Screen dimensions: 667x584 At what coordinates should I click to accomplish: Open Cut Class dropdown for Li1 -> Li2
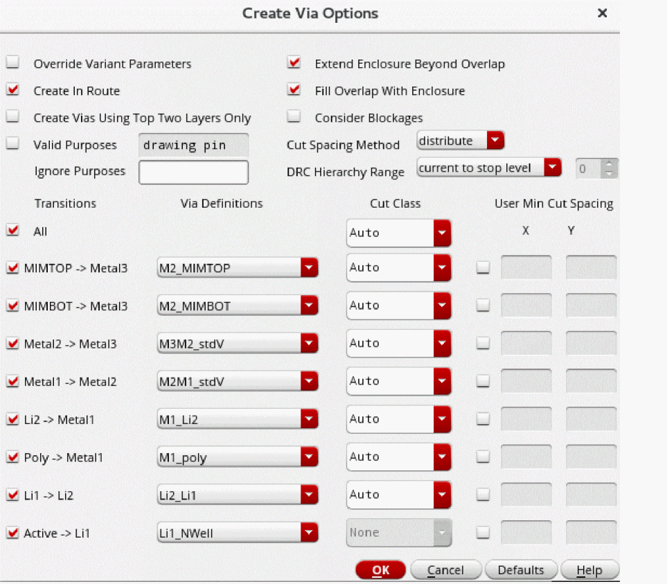tap(398, 495)
